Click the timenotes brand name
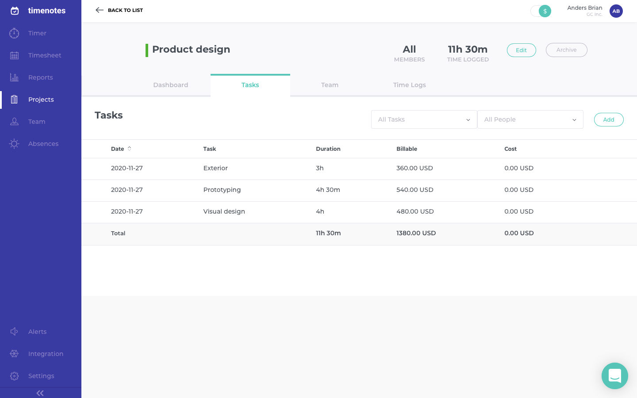This screenshot has width=637, height=398. pos(47,11)
